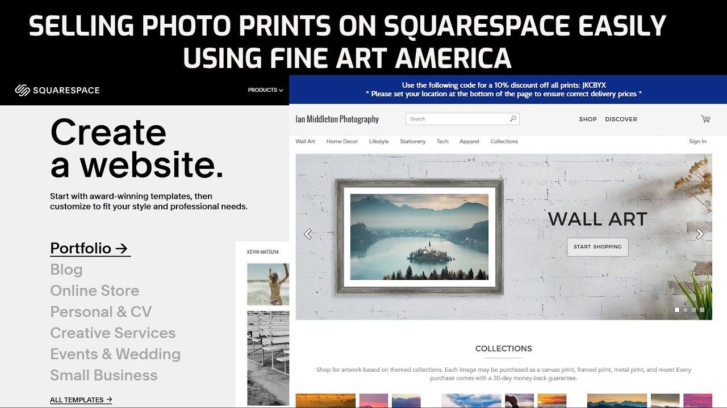Choose the Online Store template category
Screen dimensions: 727x408
95,291
